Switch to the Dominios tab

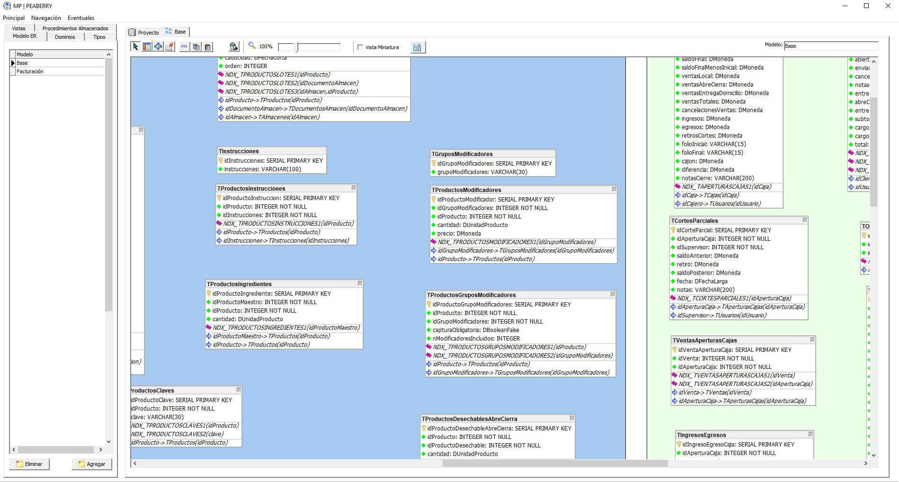coord(65,37)
